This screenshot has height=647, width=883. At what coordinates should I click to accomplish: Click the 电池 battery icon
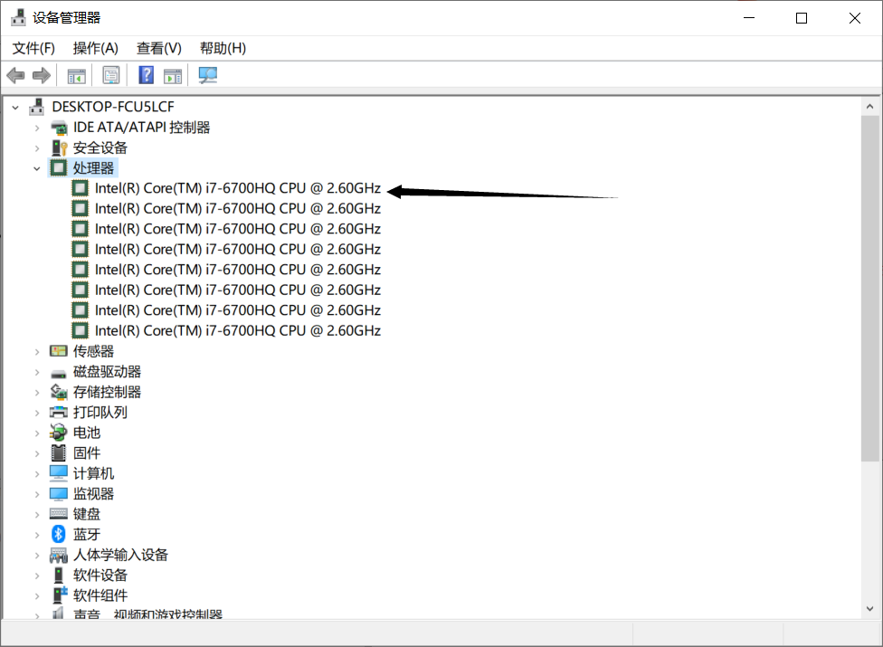(59, 433)
